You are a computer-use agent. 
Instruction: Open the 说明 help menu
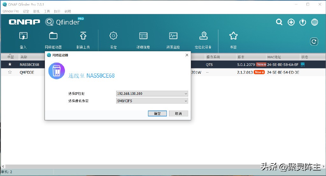coord(67,11)
